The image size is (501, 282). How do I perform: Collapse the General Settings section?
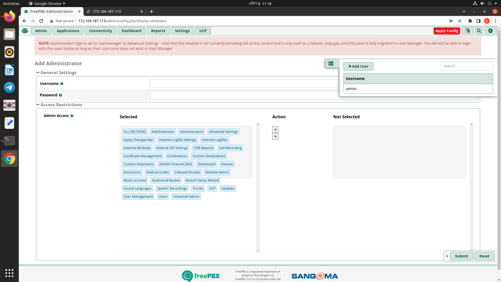[38, 73]
